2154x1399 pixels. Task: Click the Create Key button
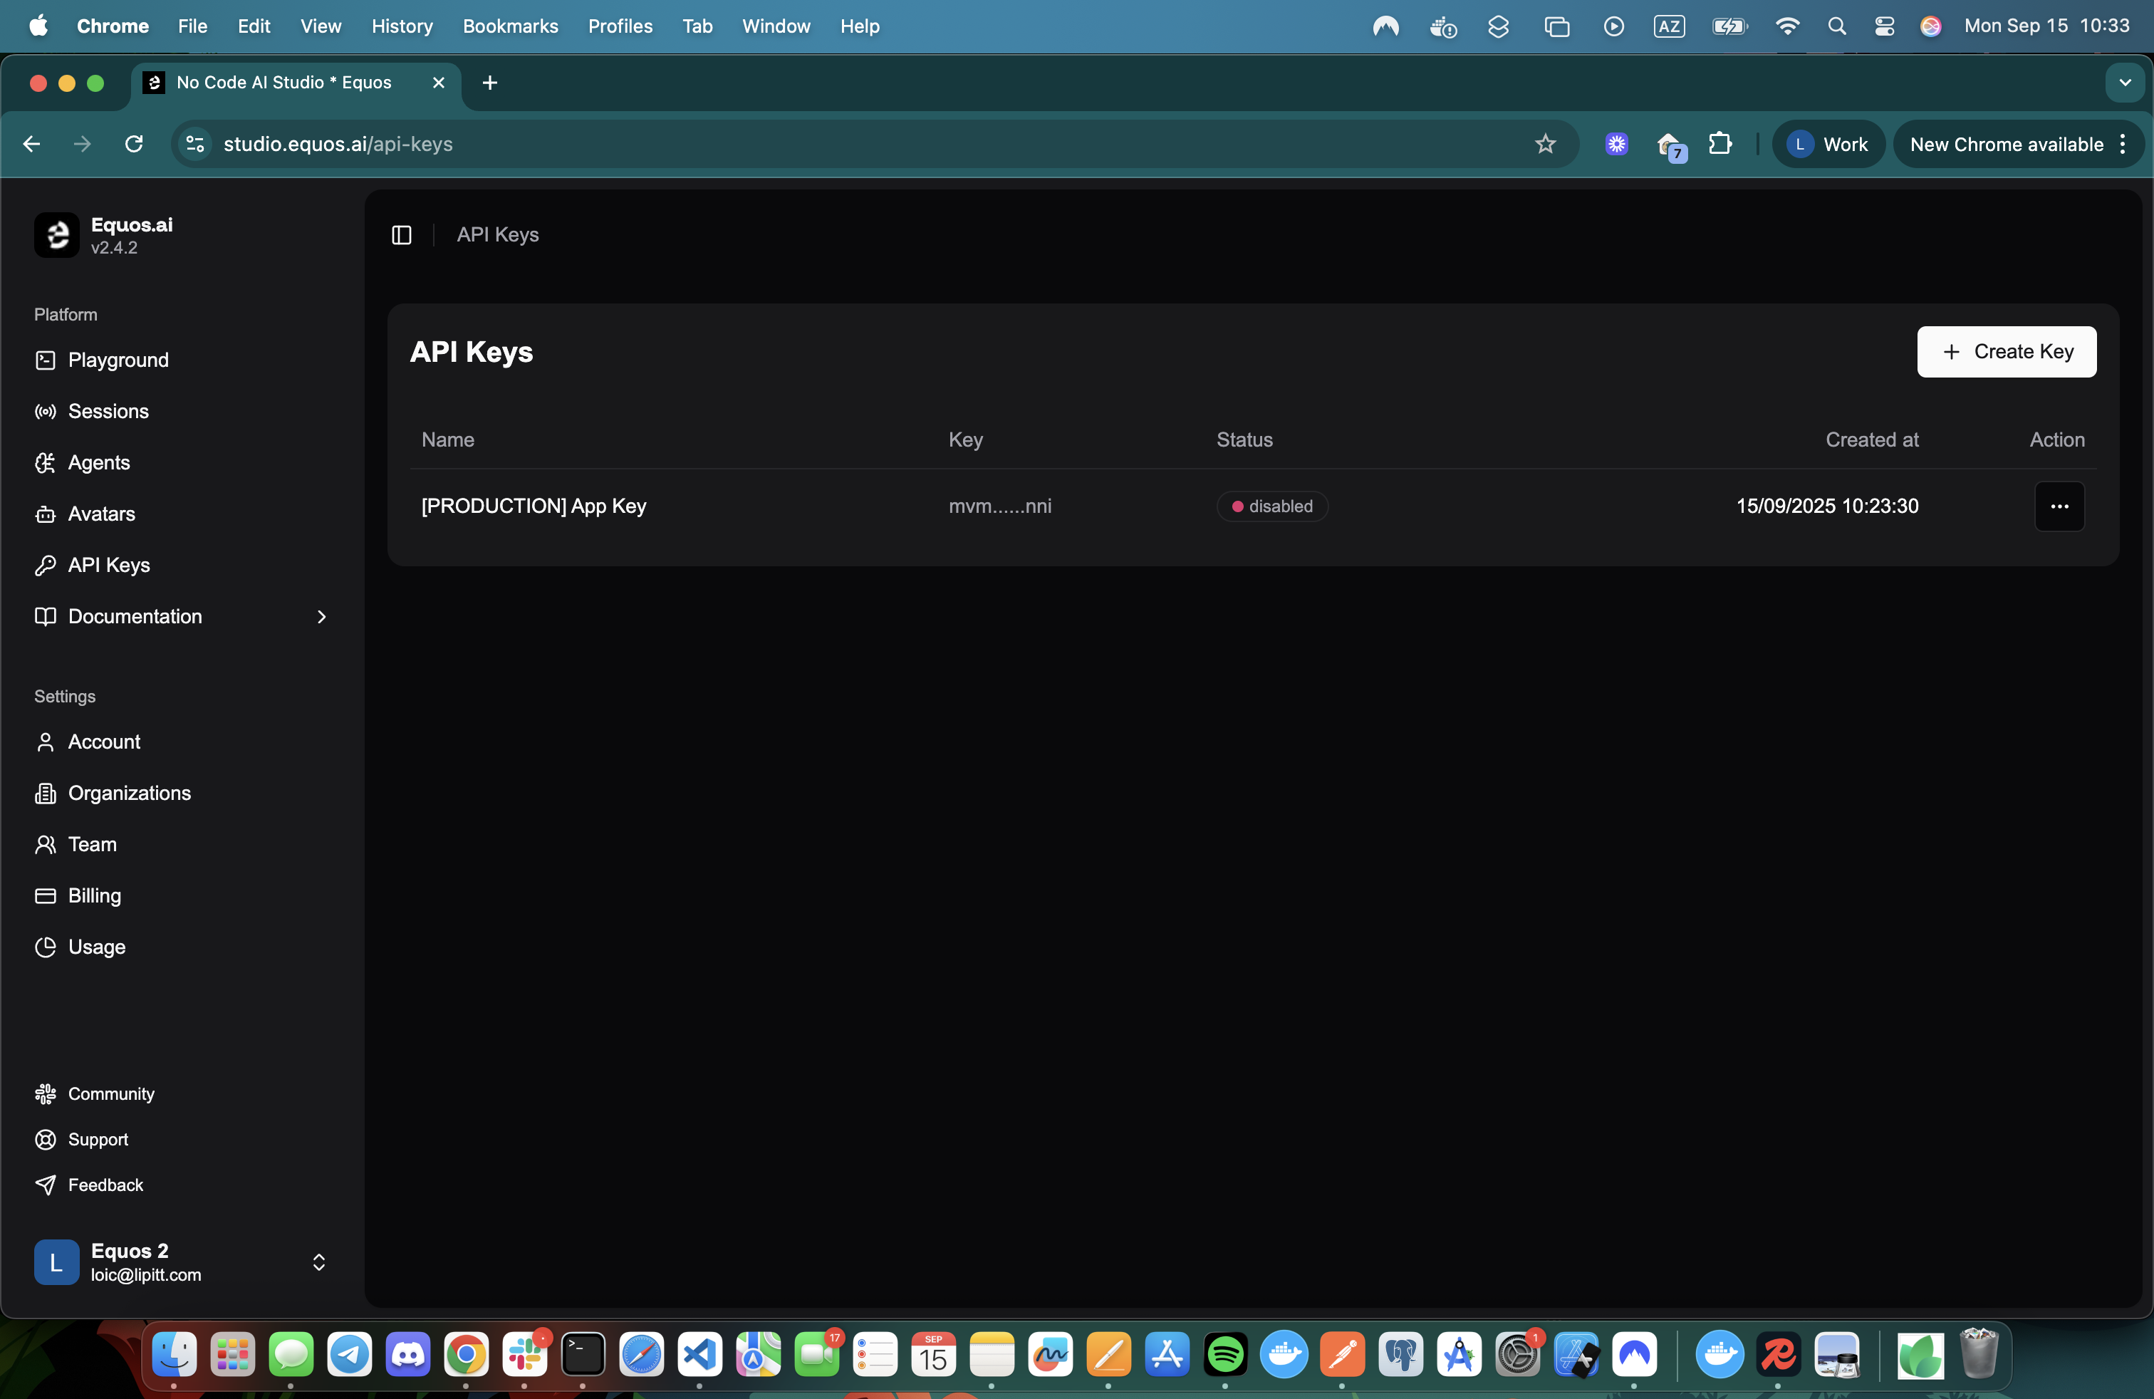pyautogui.click(x=2006, y=351)
